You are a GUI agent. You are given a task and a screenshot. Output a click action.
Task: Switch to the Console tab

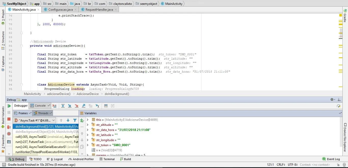[x=40, y=106]
